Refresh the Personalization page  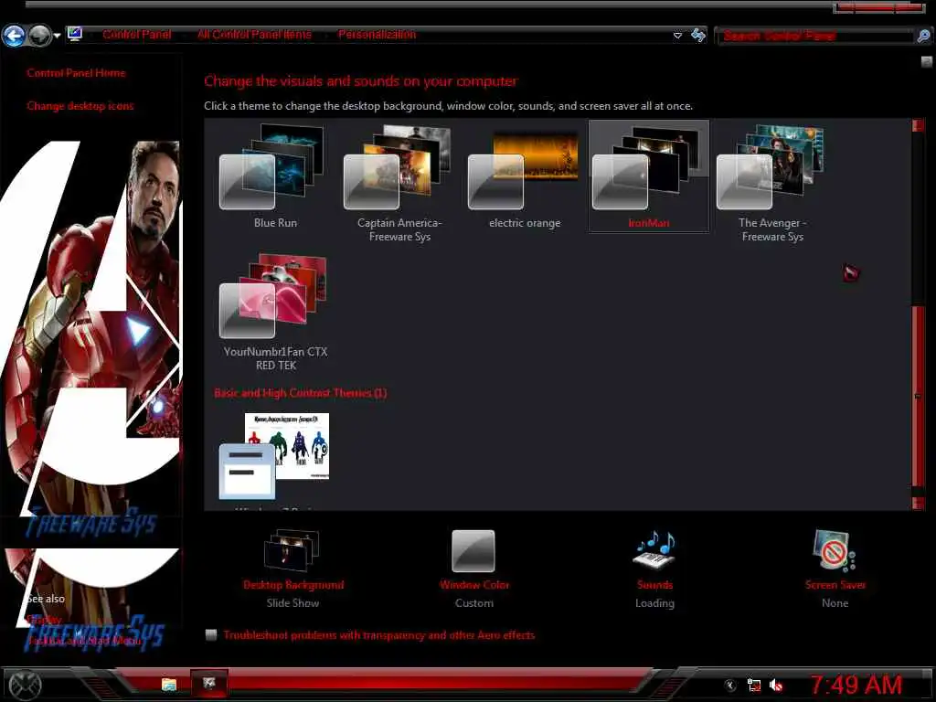[697, 36]
